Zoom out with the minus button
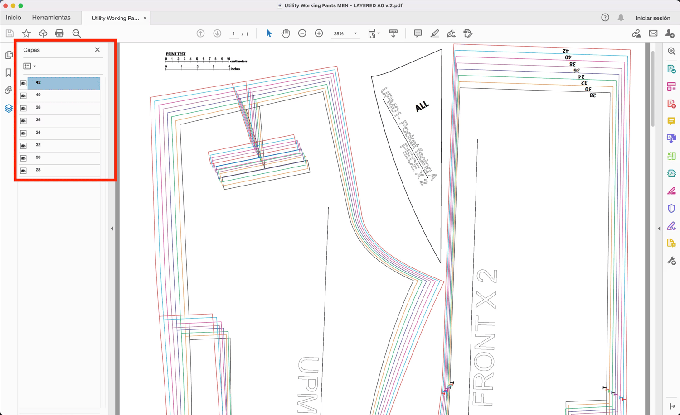Viewport: 680px width, 415px height. (x=302, y=33)
